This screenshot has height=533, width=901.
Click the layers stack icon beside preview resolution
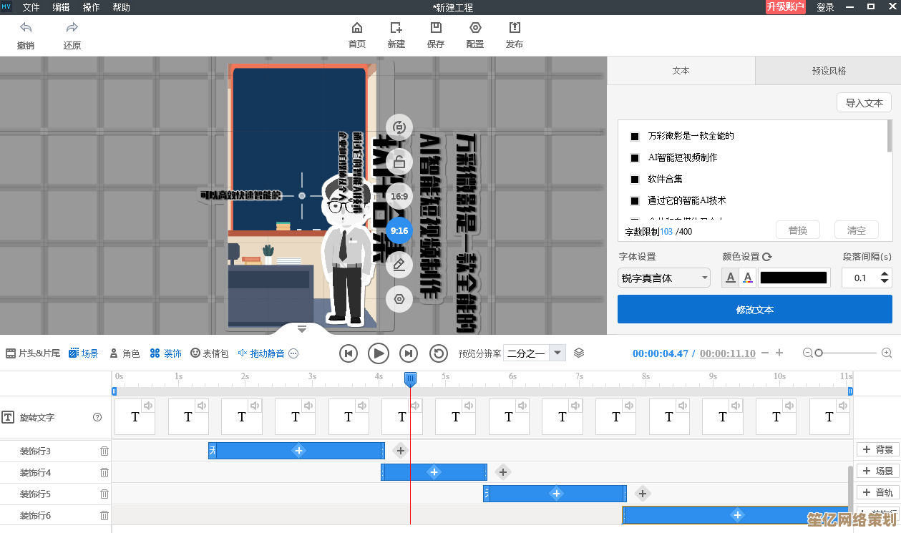(x=579, y=353)
